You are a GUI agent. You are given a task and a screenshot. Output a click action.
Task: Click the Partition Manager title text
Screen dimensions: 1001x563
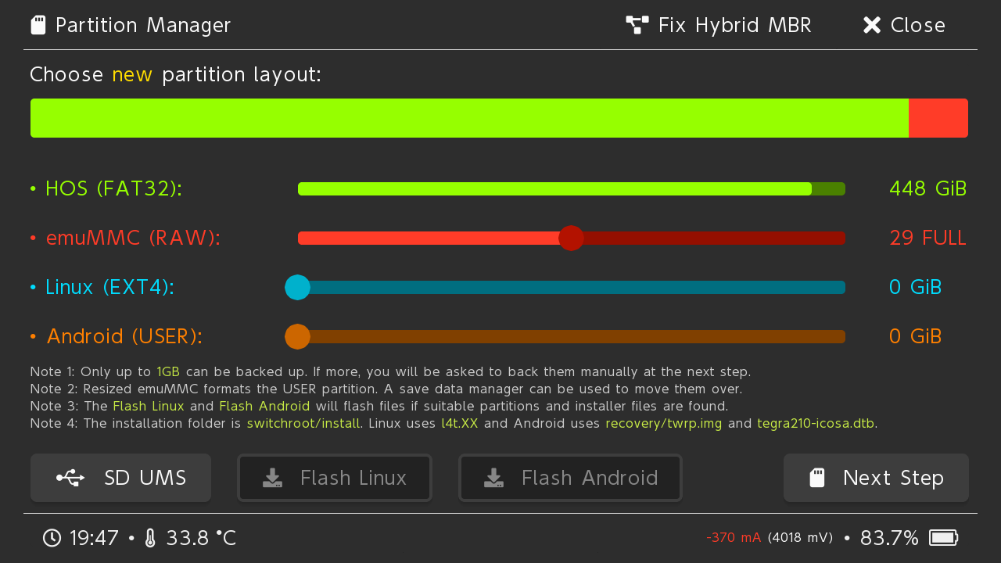click(x=143, y=25)
